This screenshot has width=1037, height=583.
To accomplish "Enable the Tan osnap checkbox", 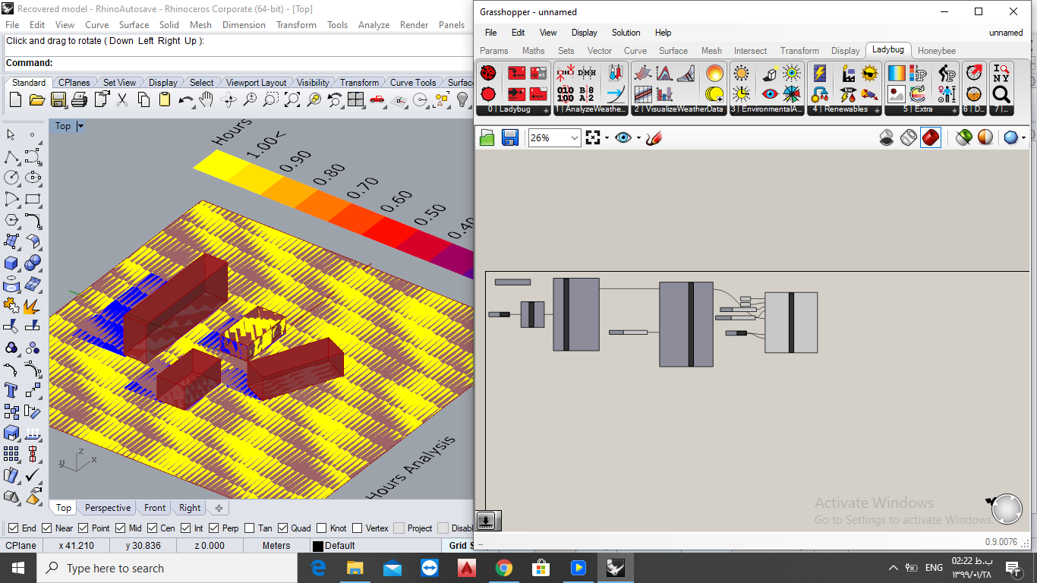I will pyautogui.click(x=249, y=528).
